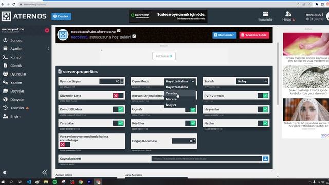Open the Sunucu sidebar page

[16, 40]
